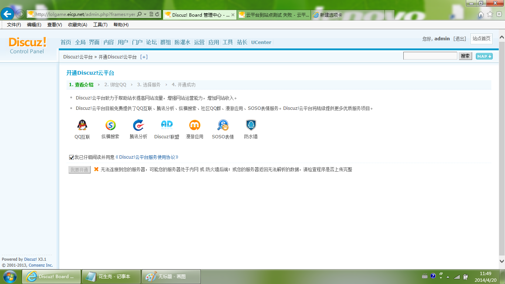Click the 站点首页 button
This screenshot has width=505, height=284.
(481, 39)
